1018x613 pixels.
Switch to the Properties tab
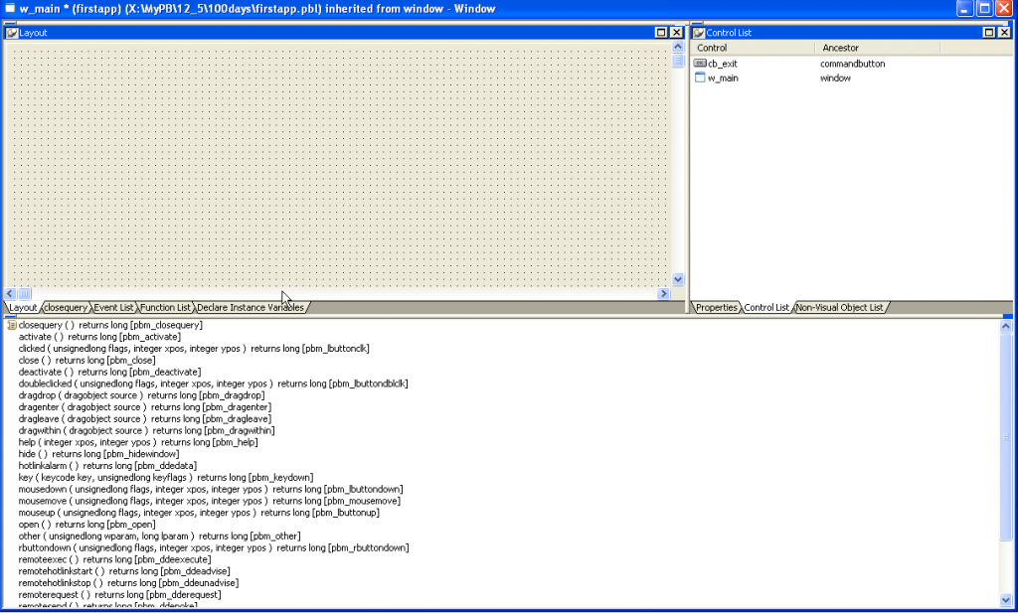[716, 307]
